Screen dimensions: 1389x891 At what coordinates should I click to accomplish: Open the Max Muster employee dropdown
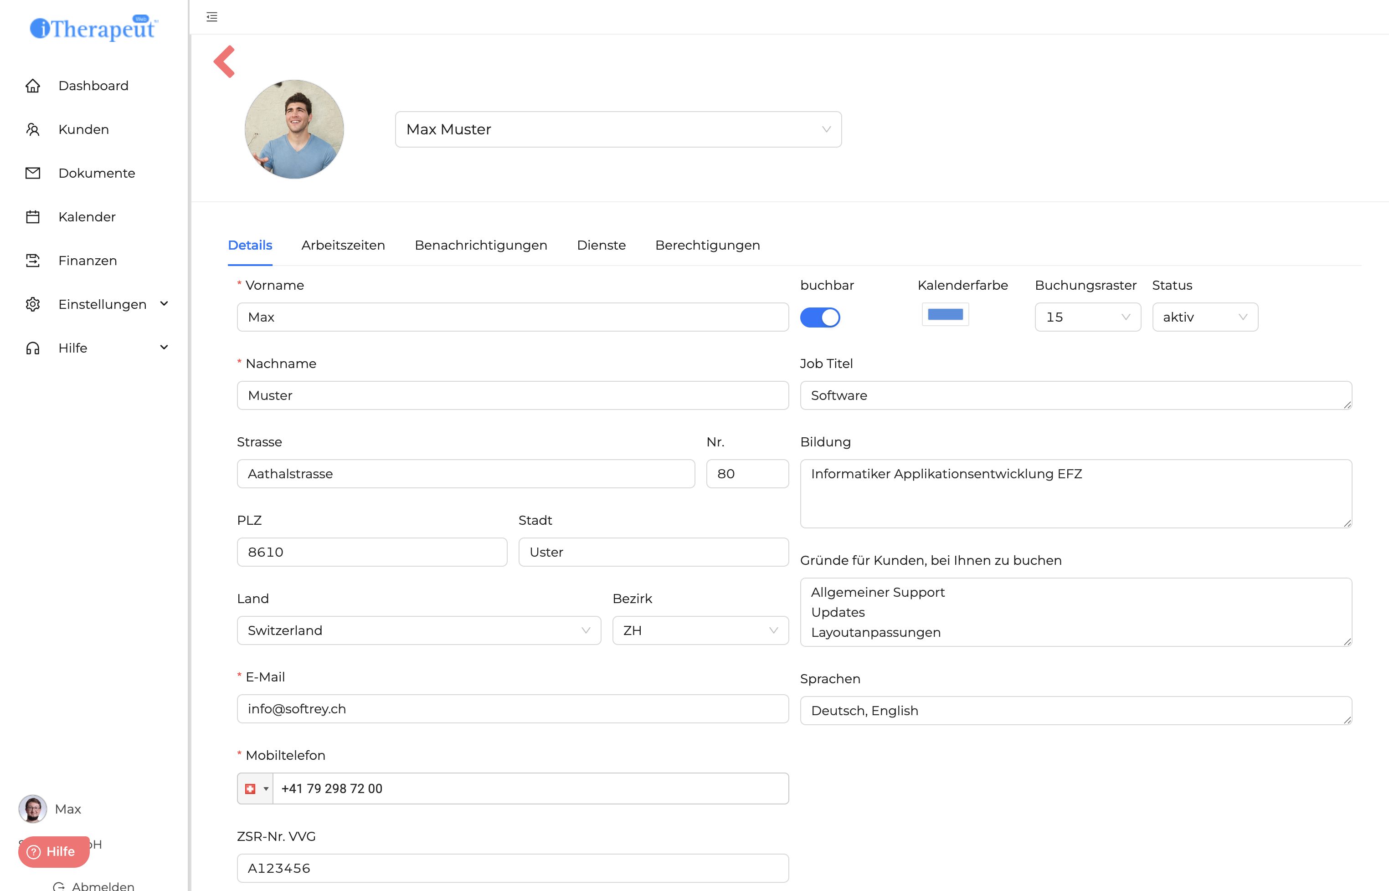click(x=617, y=129)
